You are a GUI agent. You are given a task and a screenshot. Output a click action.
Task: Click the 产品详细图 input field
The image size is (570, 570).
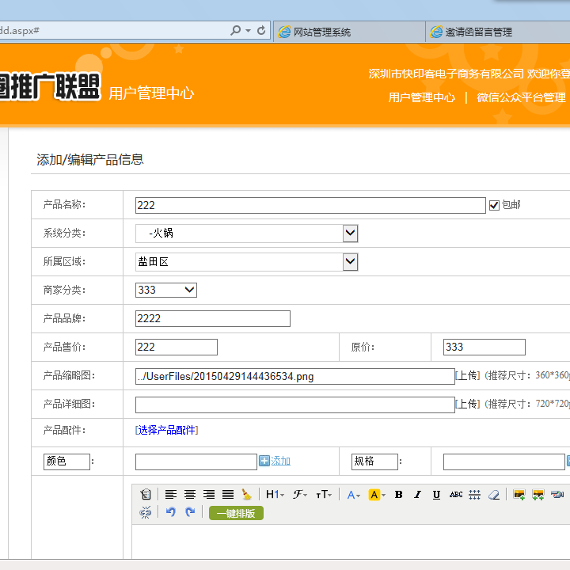pos(294,405)
